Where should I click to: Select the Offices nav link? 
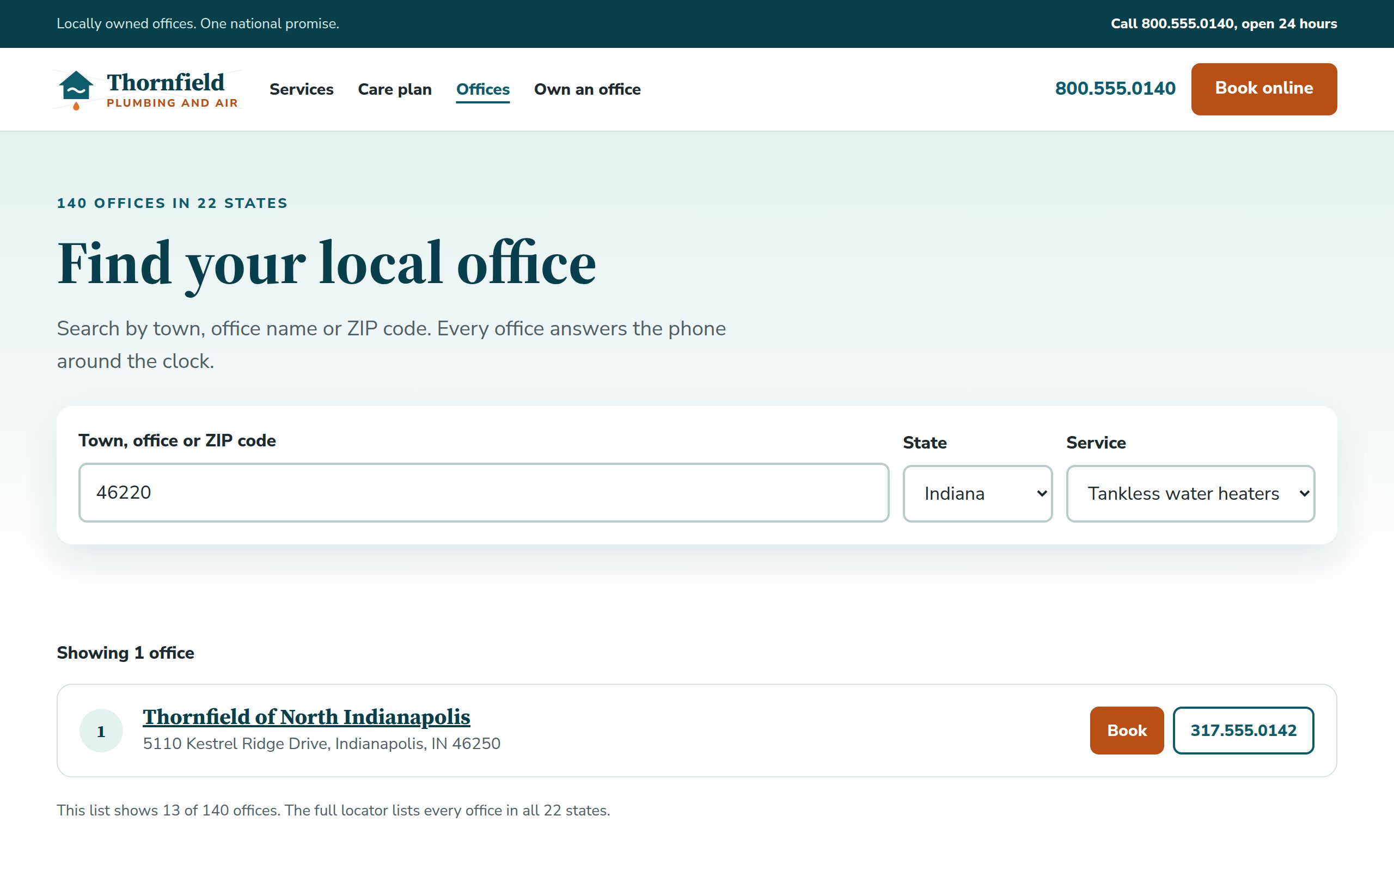pyautogui.click(x=482, y=89)
